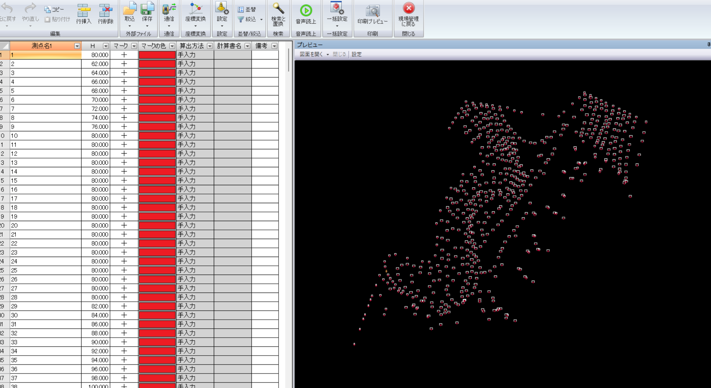The width and height of the screenshot is (711, 388).
Task: Open the H column filter dropdown
Action: pos(106,46)
